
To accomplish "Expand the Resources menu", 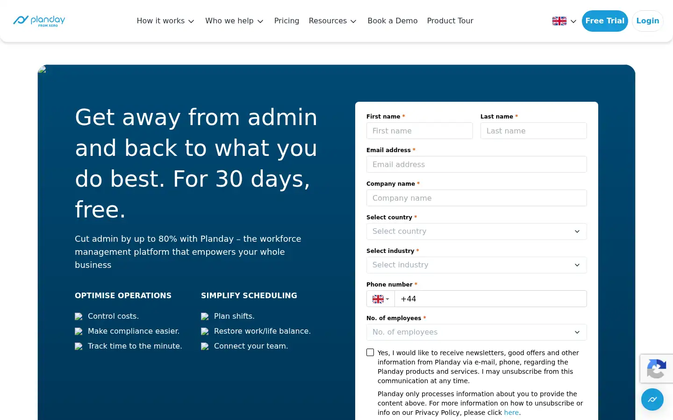I will pyautogui.click(x=332, y=21).
